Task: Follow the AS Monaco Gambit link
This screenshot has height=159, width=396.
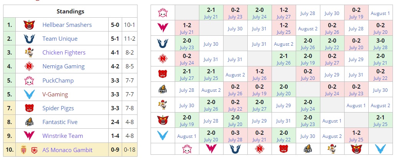Action: pyautogui.click(x=67, y=150)
